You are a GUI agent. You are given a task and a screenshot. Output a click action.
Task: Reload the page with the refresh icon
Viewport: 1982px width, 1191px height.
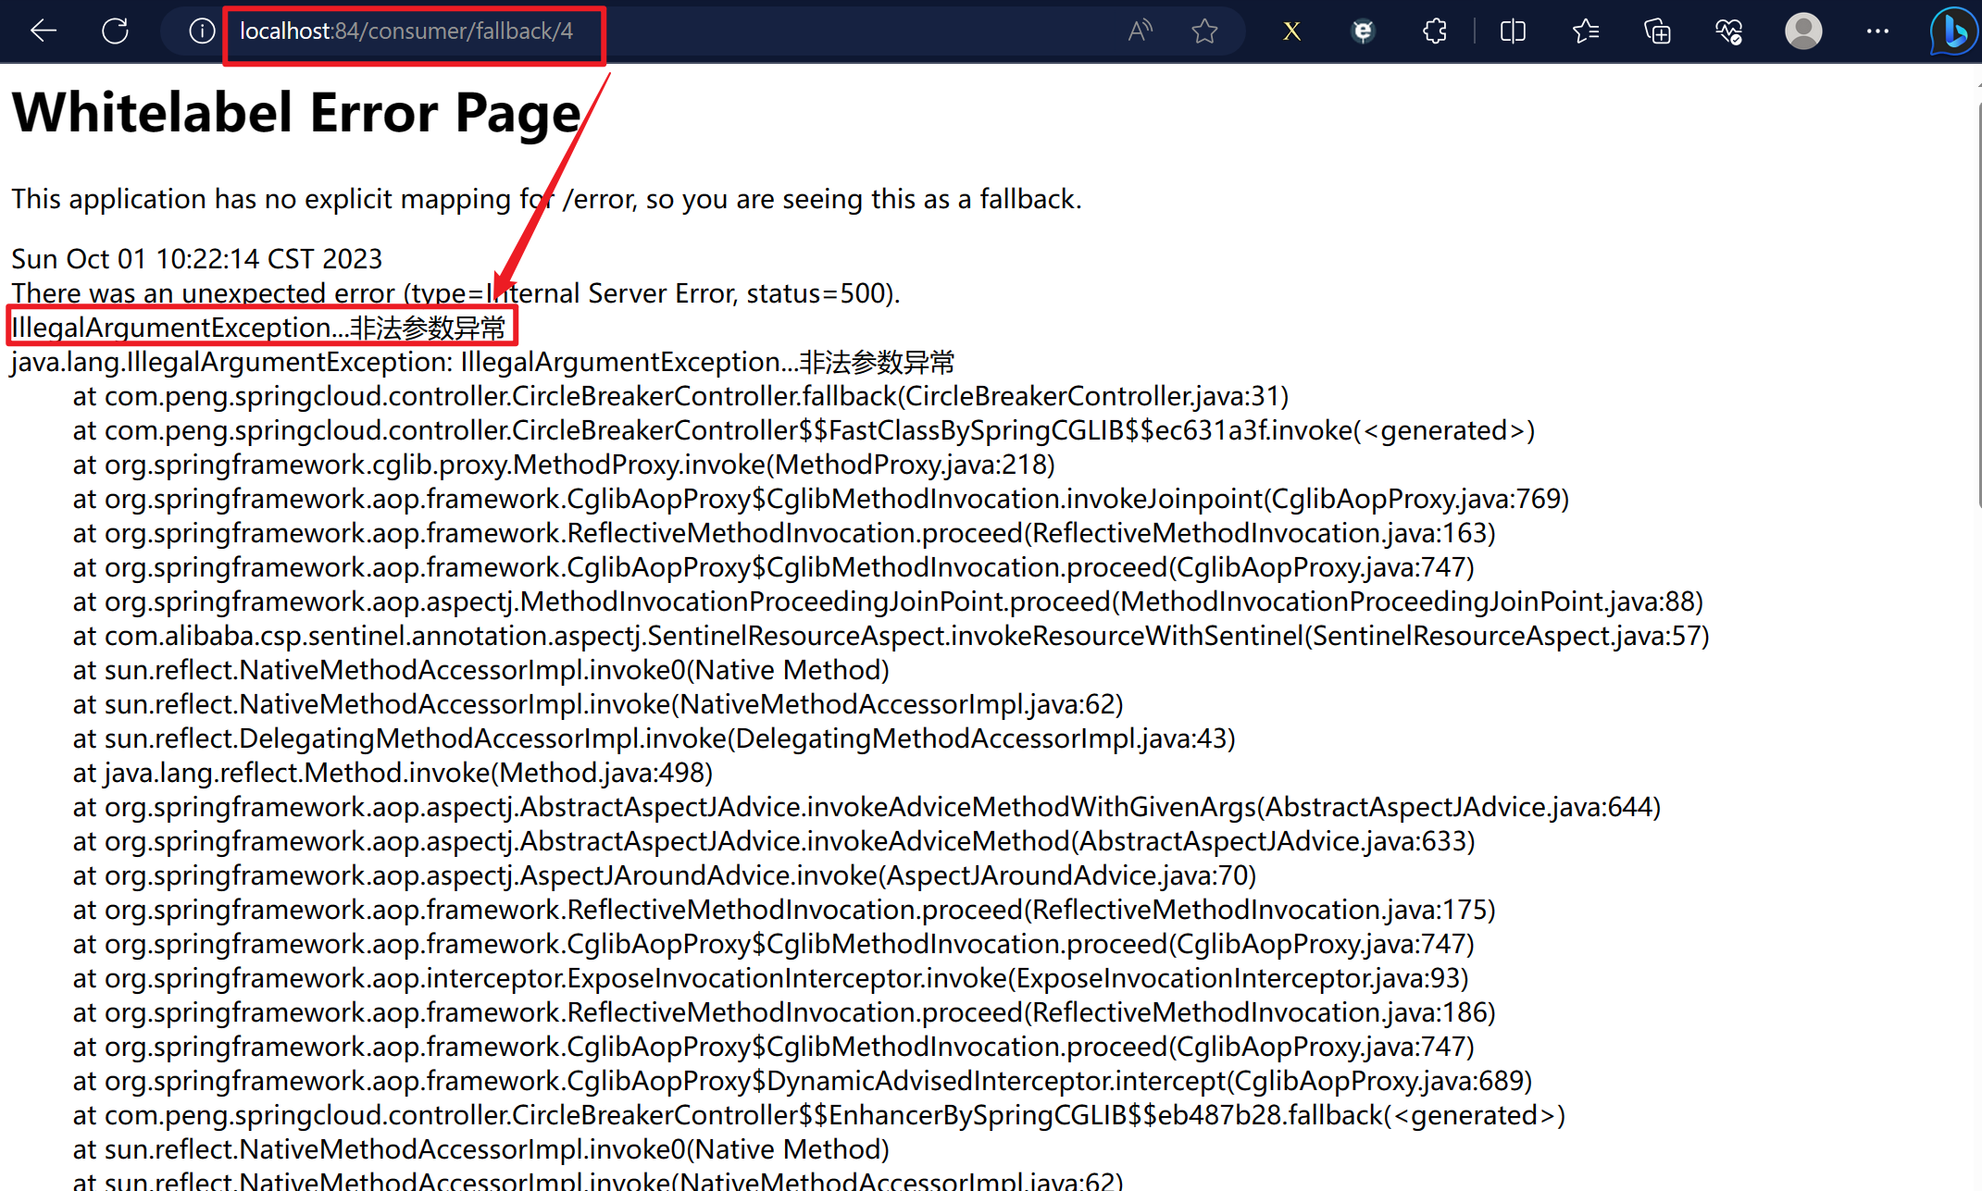tap(116, 31)
